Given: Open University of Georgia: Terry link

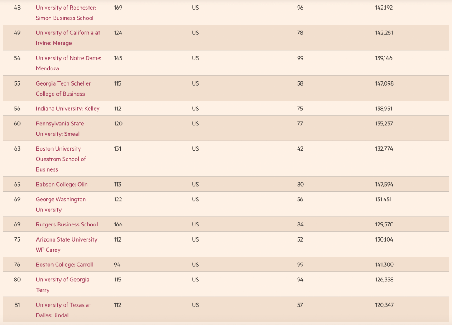Looking at the screenshot, I should (x=63, y=285).
